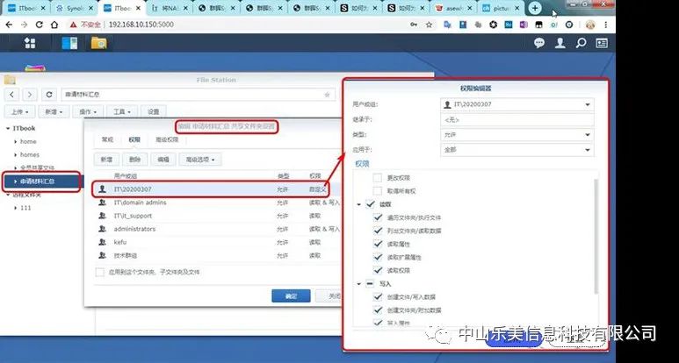
Task: Click the browser bookmark star icon
Action: (429, 25)
